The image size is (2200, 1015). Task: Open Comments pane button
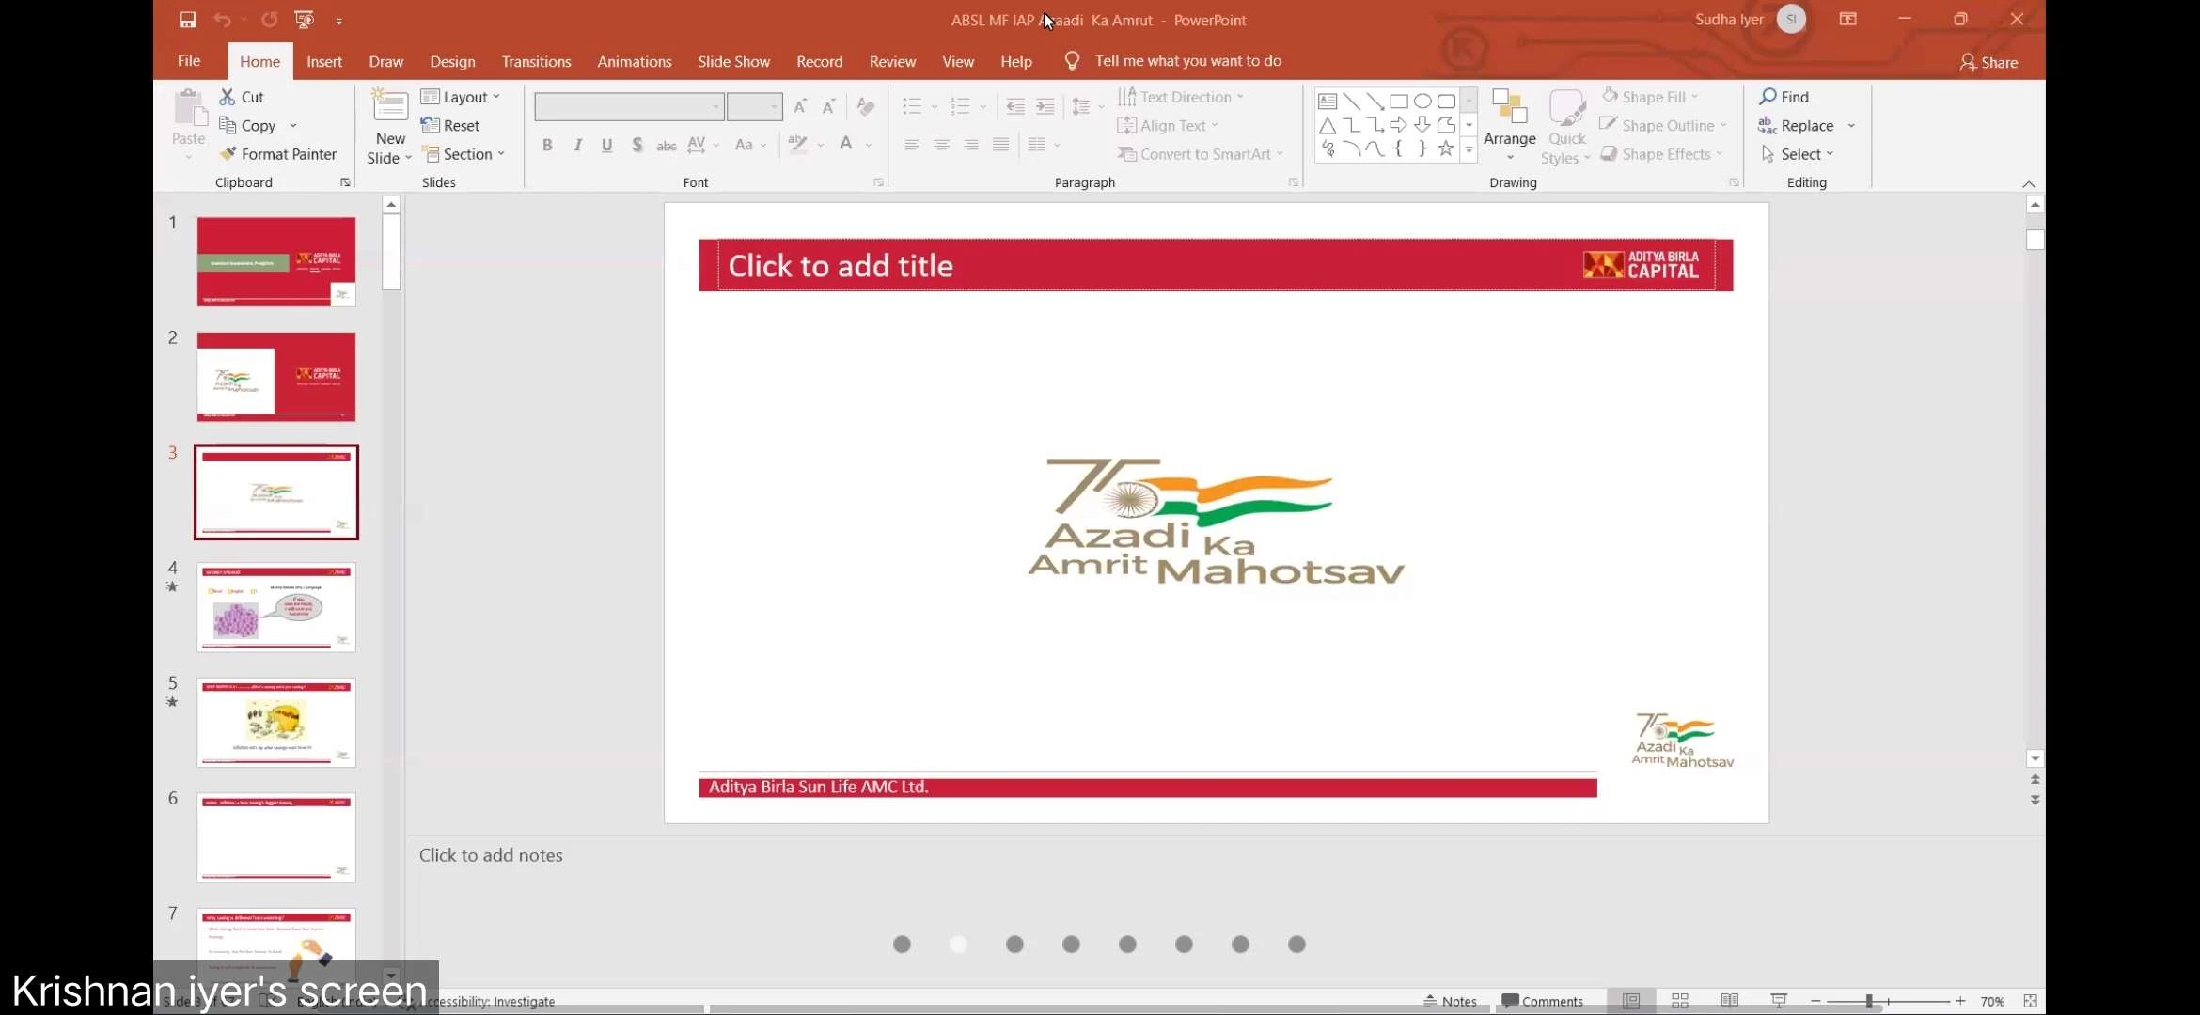[1542, 1001]
